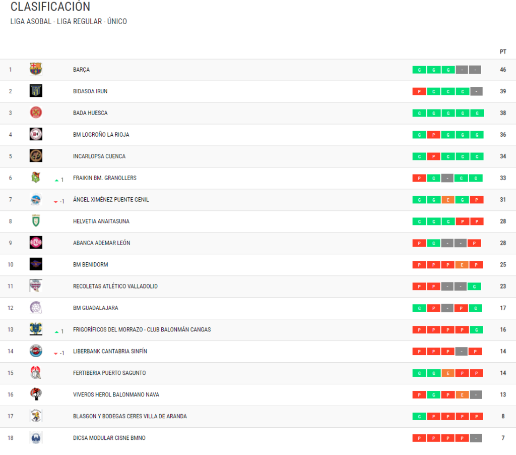The width and height of the screenshot is (516, 455).
Task: Click the green up arrow beside Granollers
Action: [56, 180]
